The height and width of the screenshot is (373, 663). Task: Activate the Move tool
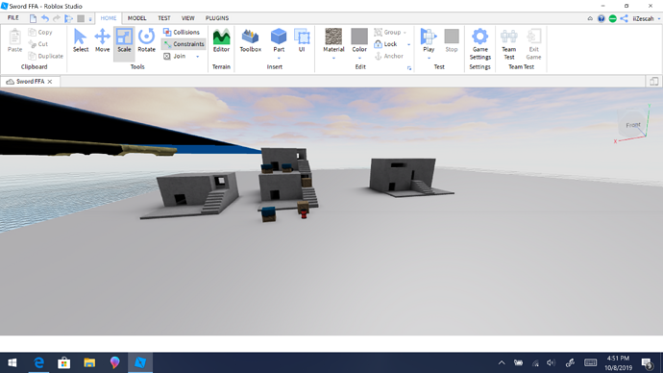102,41
